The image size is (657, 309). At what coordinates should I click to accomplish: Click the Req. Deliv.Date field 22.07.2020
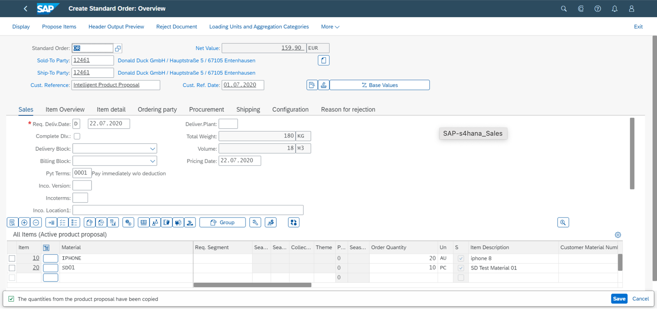point(109,124)
